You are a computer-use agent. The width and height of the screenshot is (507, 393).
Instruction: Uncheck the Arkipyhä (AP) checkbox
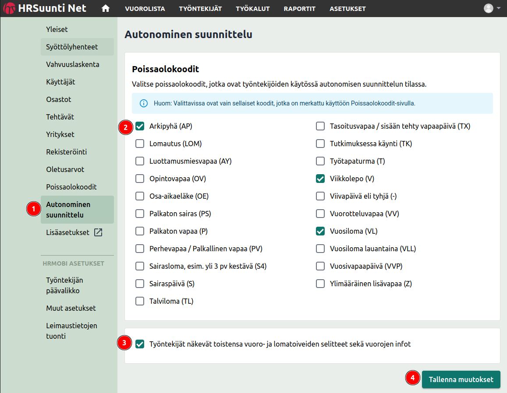140,126
